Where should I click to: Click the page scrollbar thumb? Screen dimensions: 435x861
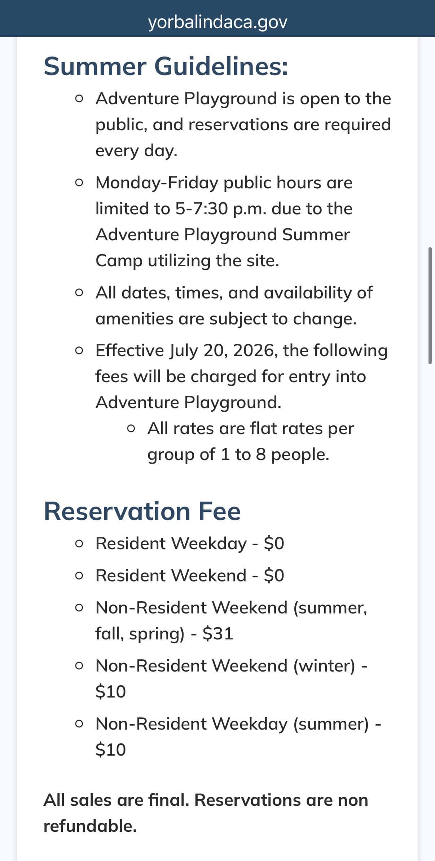pyautogui.click(x=430, y=305)
